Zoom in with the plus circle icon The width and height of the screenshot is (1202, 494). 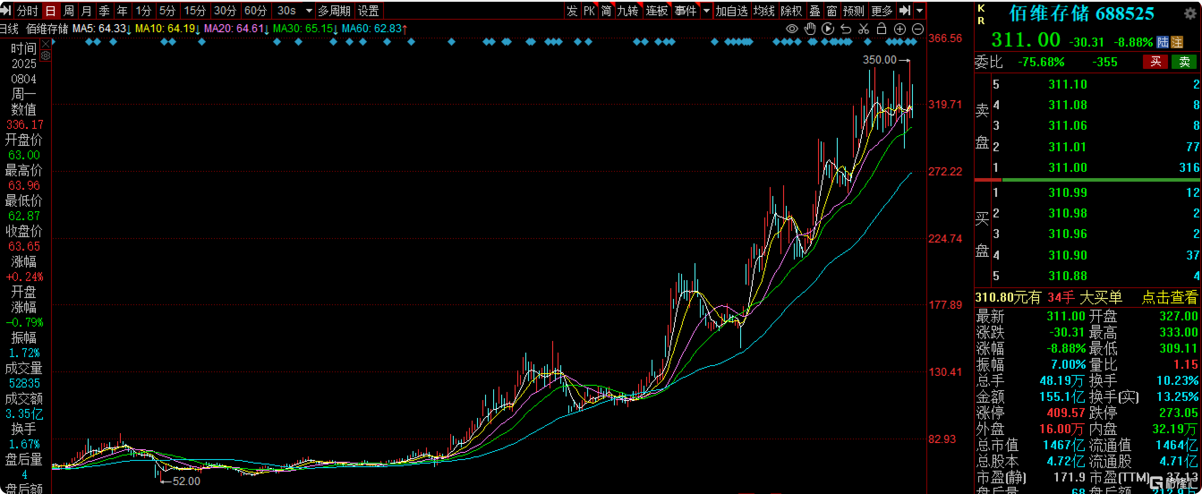click(x=899, y=29)
